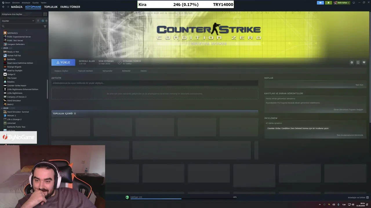Open game settings gear icon
This screenshot has width=371, height=208.
(352, 62)
